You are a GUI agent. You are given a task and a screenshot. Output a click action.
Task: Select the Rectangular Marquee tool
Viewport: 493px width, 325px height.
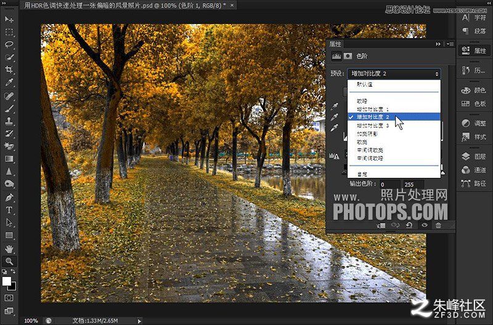9,32
